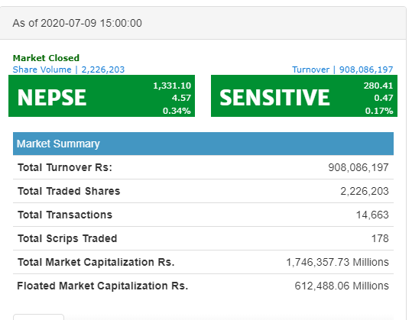Click the As of 2020-07-09 timestamp header
This screenshot has height=320, width=412.
[77, 23]
